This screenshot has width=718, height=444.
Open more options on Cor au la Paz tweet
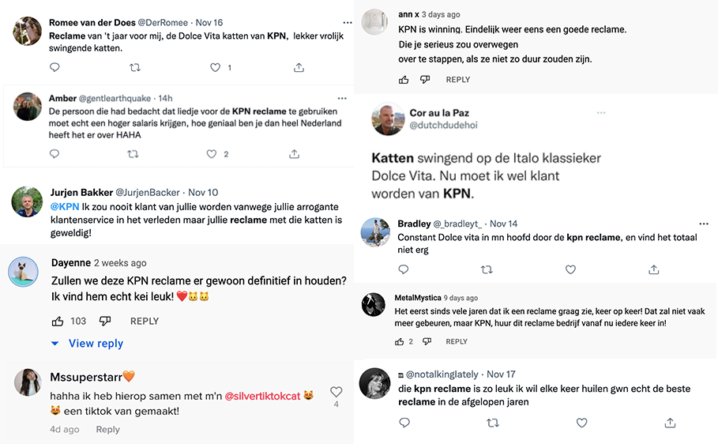[x=602, y=113]
